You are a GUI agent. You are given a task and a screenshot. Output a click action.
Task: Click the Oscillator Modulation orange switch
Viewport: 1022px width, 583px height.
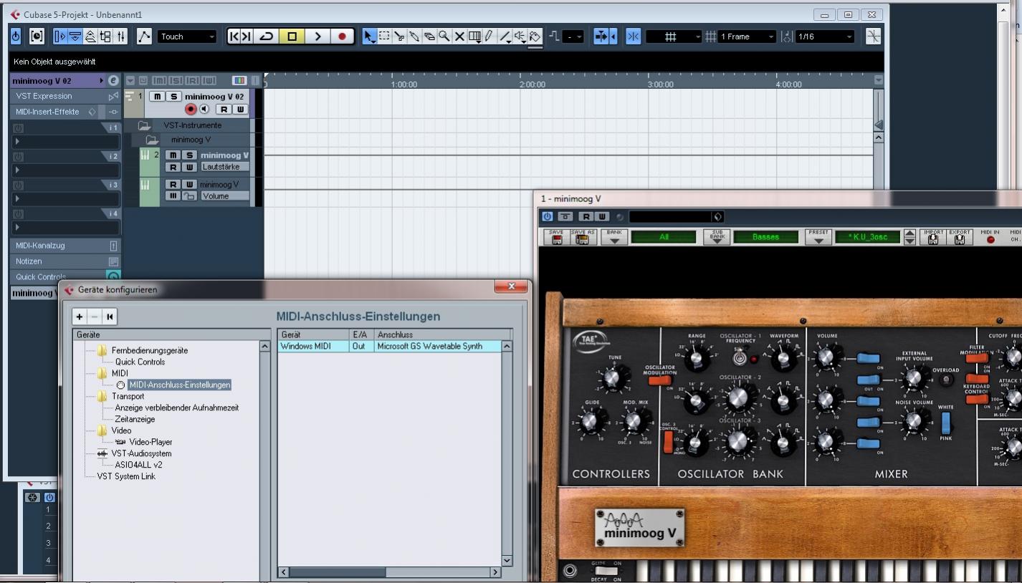coord(659,380)
